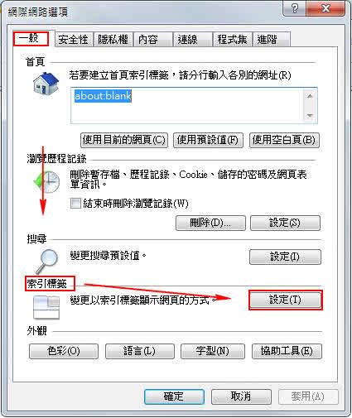Open 刪除(D)... browsing history dialog
The height and width of the screenshot is (418, 352).
point(210,223)
